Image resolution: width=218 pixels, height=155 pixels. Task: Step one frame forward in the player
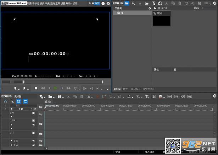coord(62,88)
